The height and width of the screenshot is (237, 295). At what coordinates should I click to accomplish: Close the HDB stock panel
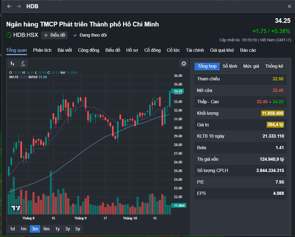coord(289,6)
